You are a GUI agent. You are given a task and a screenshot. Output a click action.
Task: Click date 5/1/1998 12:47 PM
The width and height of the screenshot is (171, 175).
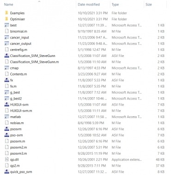pyautogui.click(x=92, y=50)
